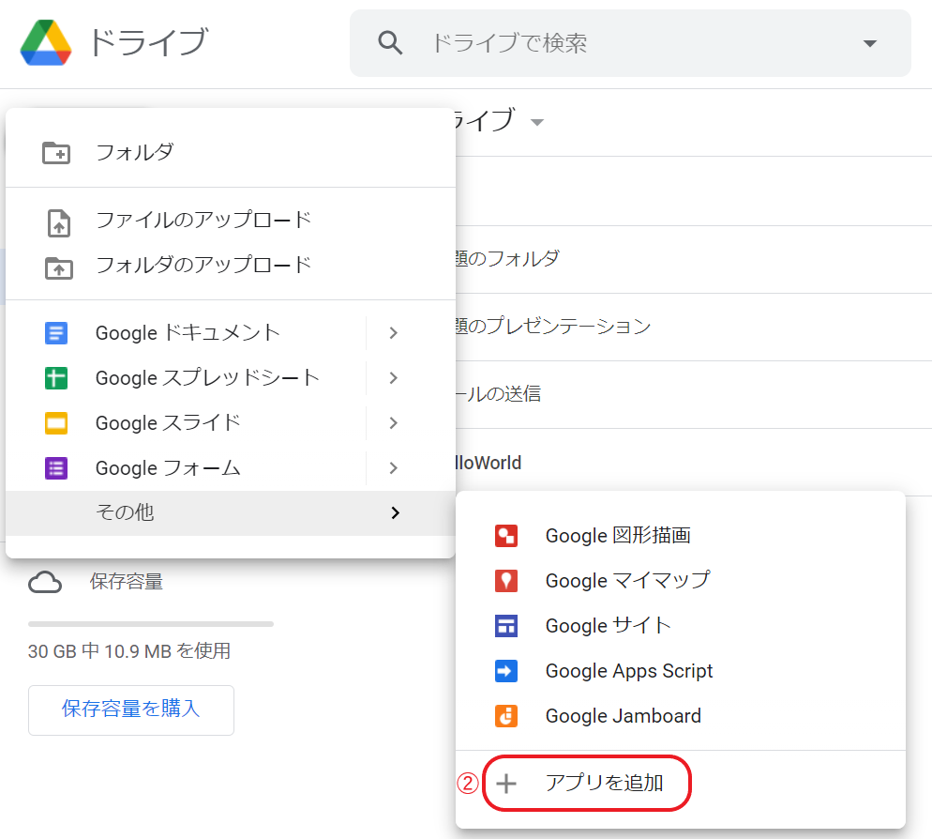Viewport: 932px width, 839px height.
Task: Open search options dropdown arrow
Action: coord(869,43)
